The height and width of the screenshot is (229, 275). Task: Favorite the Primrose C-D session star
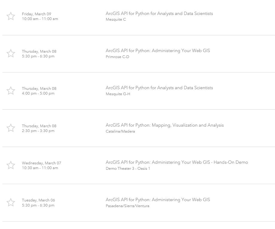[x=11, y=53]
